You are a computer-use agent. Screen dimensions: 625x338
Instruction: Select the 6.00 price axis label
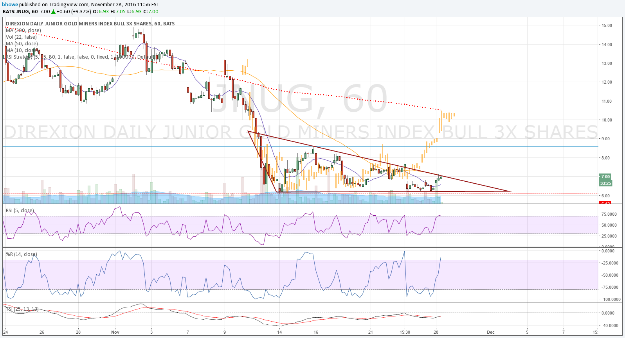coord(606,196)
